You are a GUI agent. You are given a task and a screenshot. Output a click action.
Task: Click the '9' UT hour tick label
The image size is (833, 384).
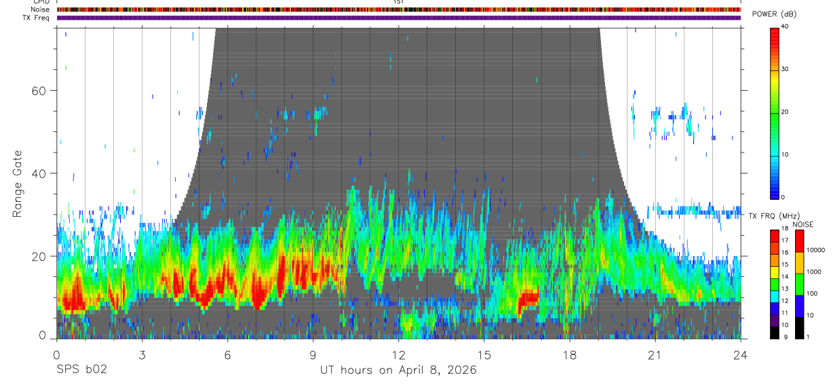[313, 355]
